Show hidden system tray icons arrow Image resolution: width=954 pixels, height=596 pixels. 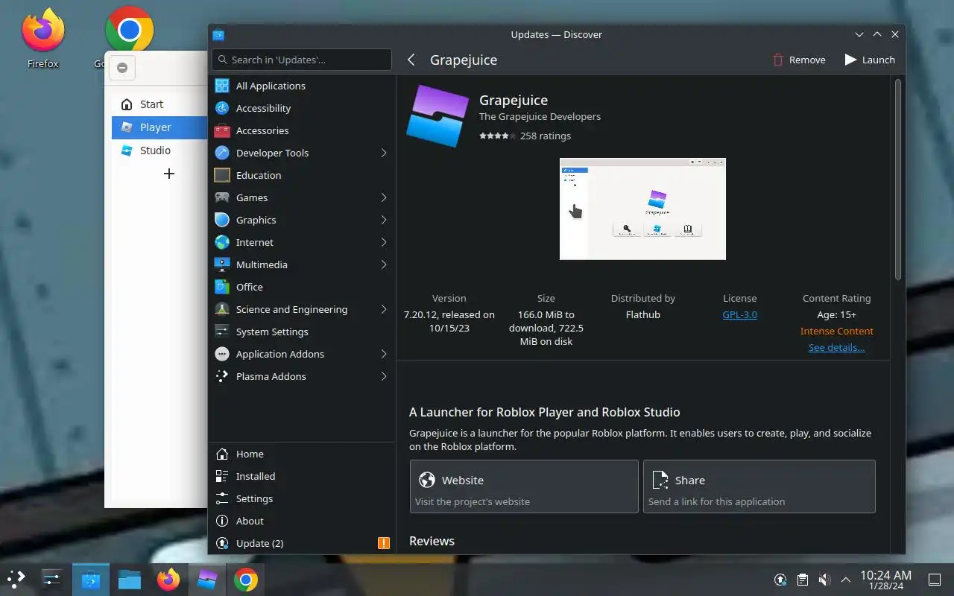(x=846, y=580)
